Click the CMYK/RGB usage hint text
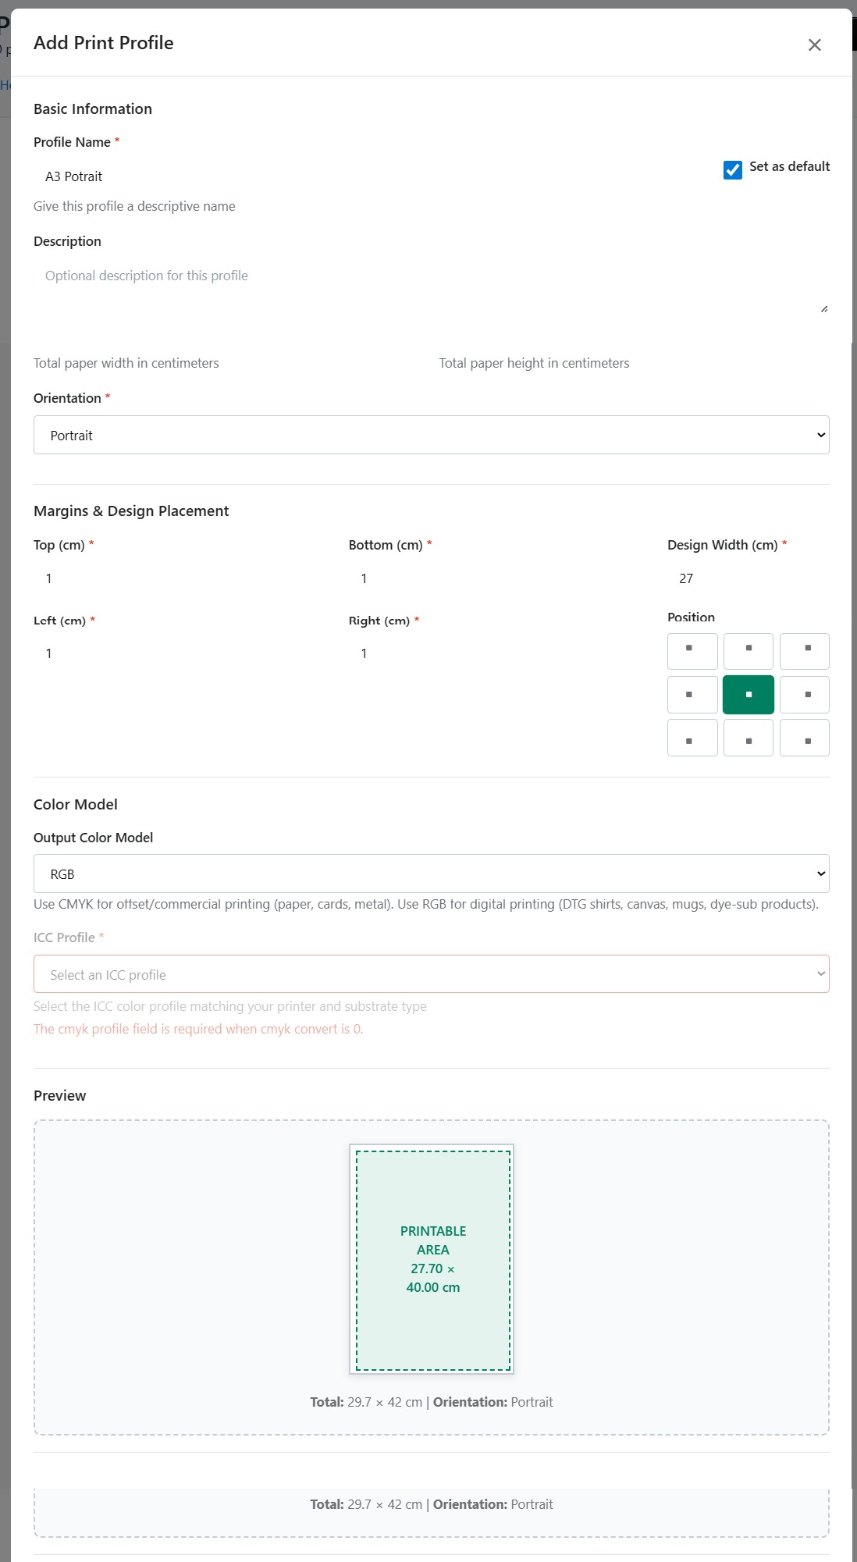 426,904
